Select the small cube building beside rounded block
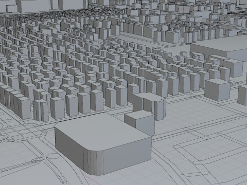Viewport: 247px width, 185px height. click(x=140, y=122)
